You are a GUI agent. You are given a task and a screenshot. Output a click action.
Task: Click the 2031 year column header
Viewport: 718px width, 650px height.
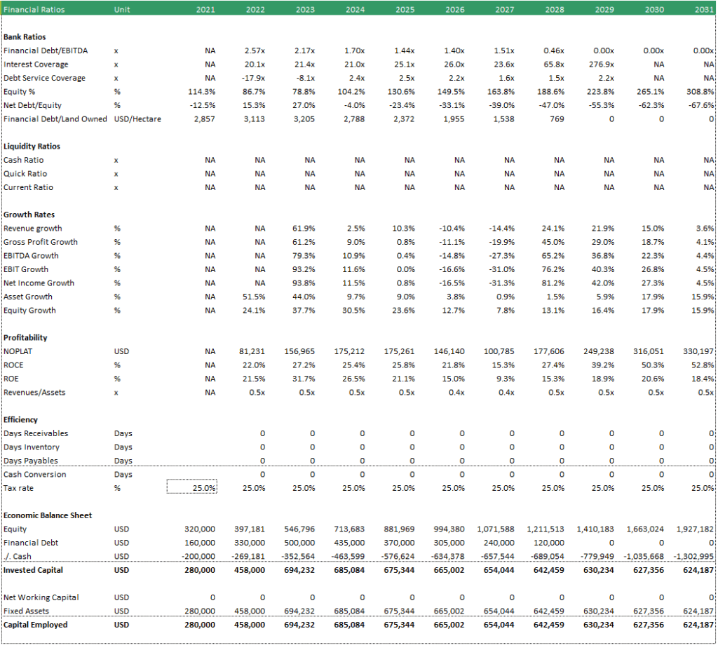(x=704, y=10)
